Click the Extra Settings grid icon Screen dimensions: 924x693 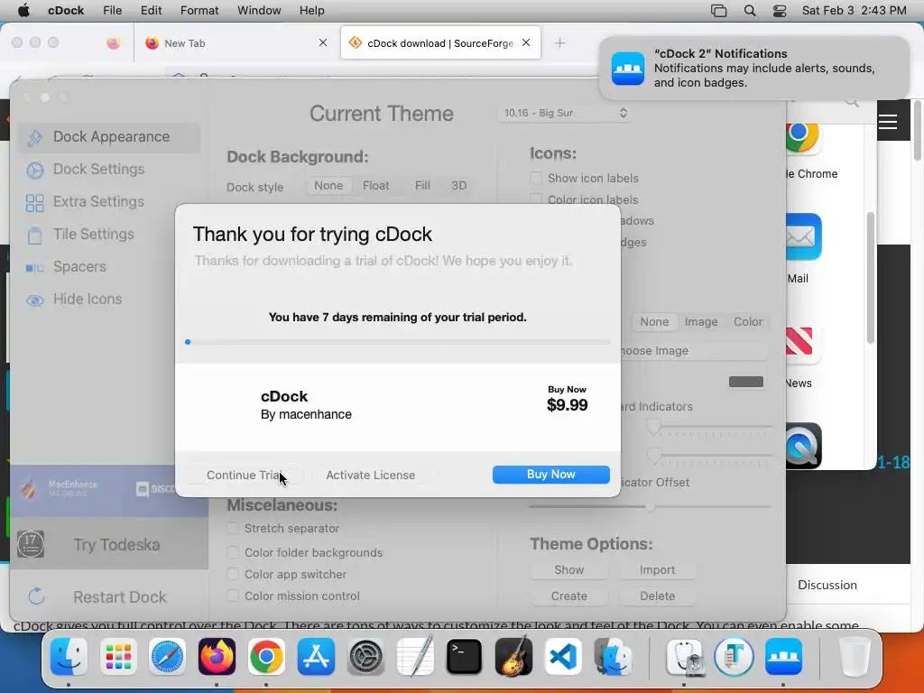pos(35,203)
